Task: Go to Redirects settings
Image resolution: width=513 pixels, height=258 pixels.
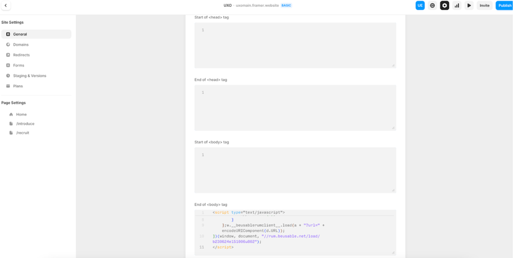Action: (x=21, y=55)
